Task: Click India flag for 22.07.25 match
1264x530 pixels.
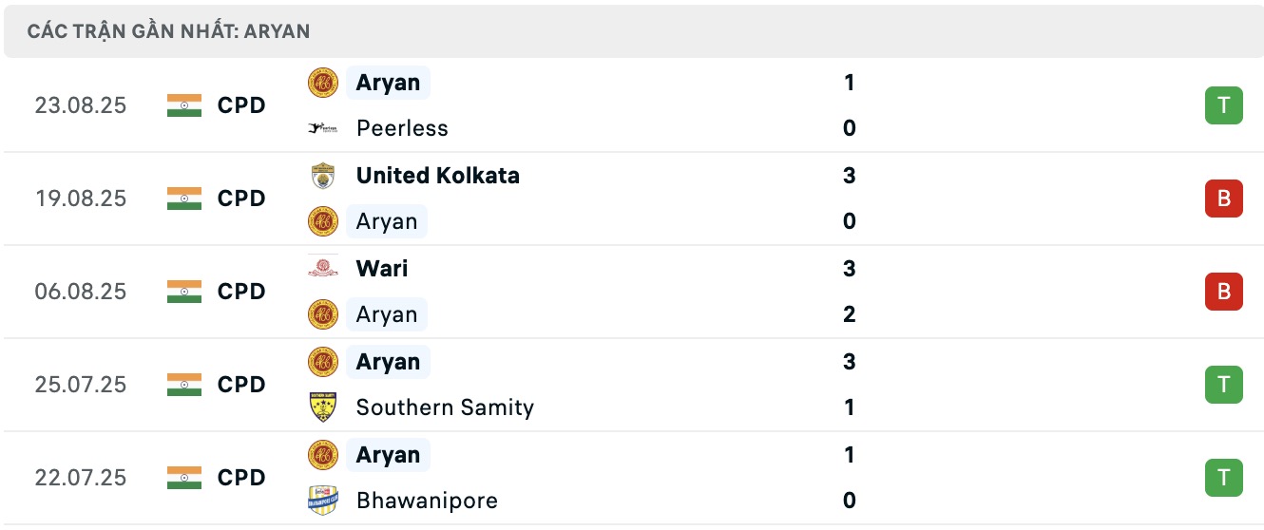Action: coord(184,478)
